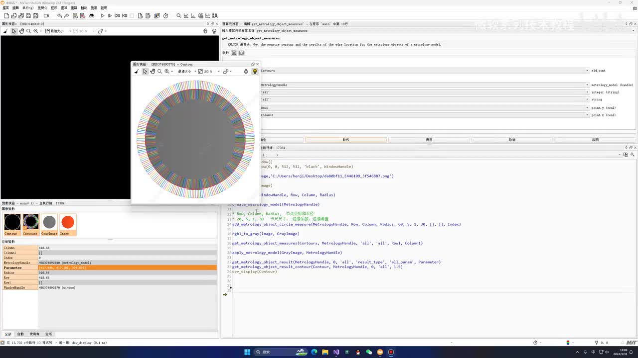Switch to the 使用者 variable tab
Image resolution: width=638 pixels, height=358 pixels.
[x=34, y=334]
